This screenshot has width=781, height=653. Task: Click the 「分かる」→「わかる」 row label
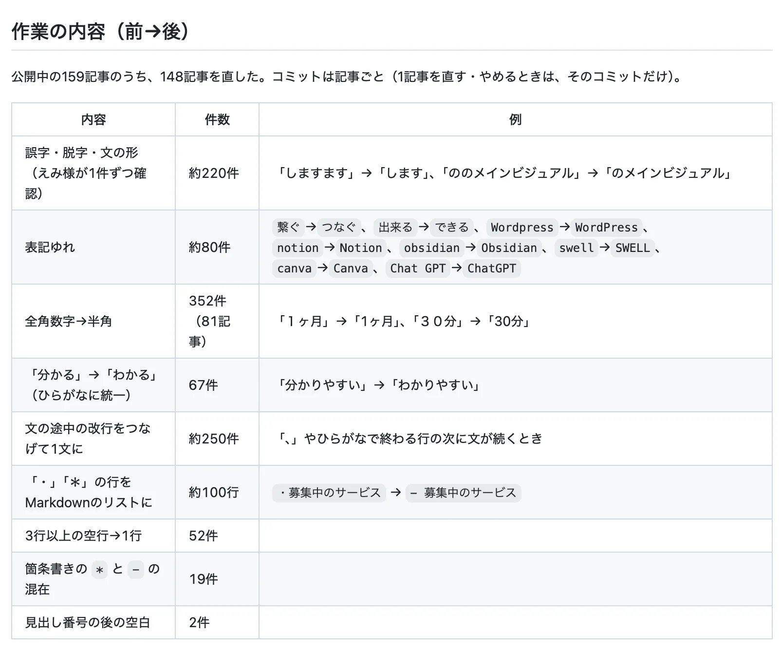93,385
